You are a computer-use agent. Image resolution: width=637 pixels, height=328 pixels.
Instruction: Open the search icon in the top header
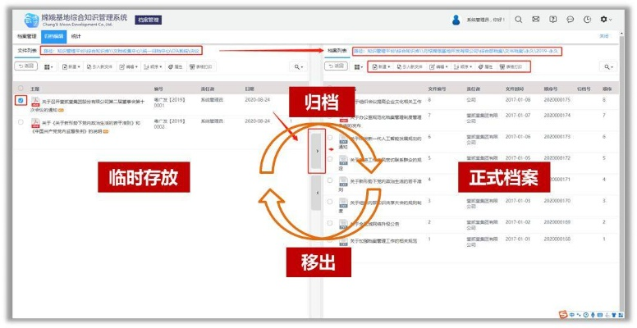[x=518, y=20]
